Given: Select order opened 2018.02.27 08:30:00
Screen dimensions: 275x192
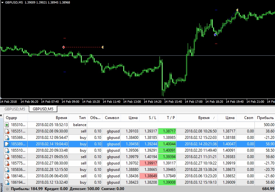Looking at the screenshot, I should tap(140, 163).
